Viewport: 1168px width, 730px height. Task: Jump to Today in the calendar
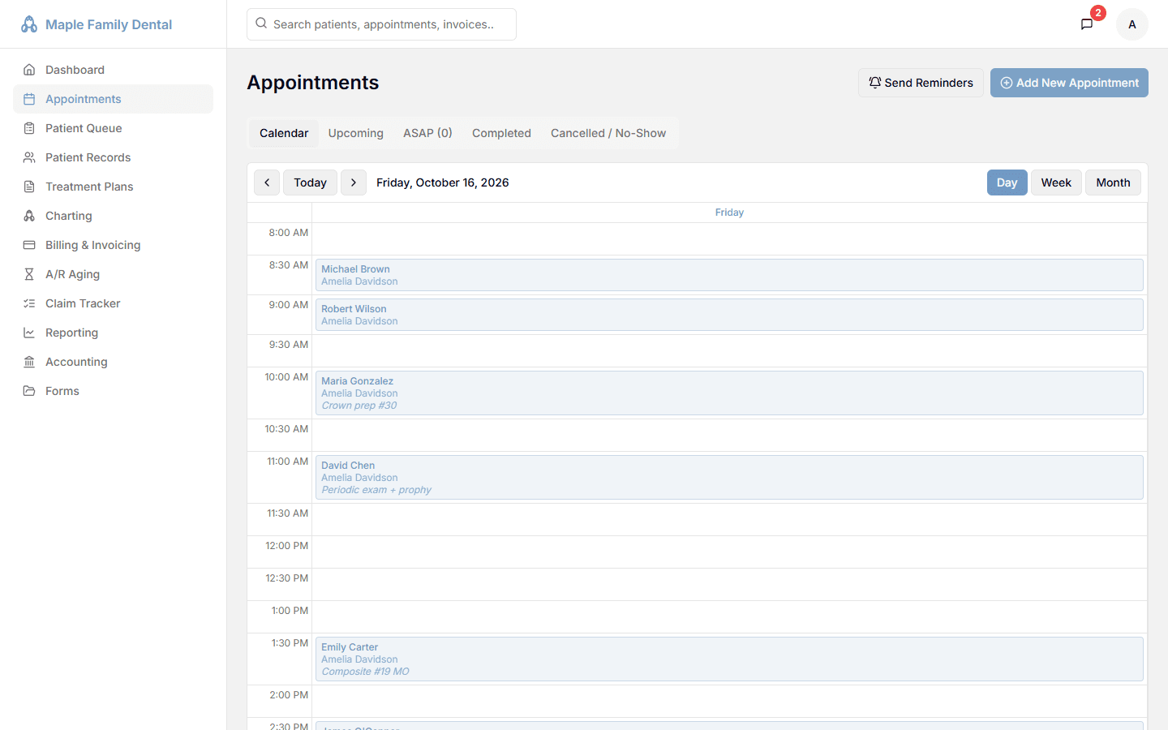pos(310,182)
